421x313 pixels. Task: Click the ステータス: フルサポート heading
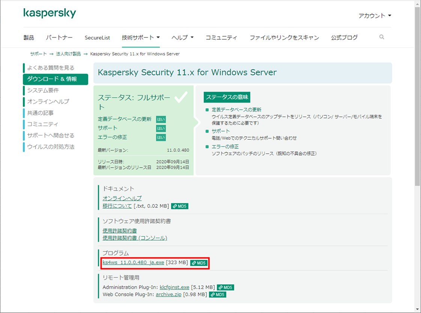[134, 102]
